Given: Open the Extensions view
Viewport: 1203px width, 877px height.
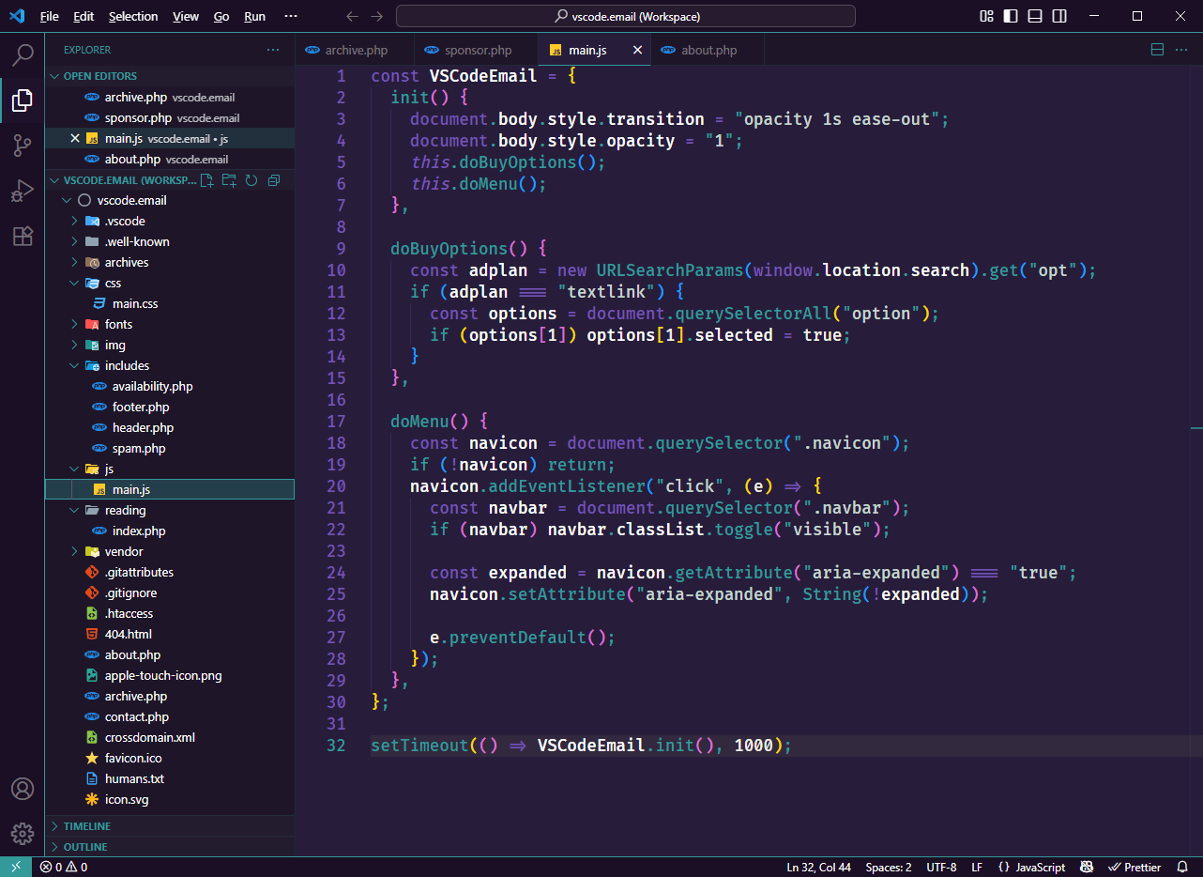Looking at the screenshot, I should [23, 236].
